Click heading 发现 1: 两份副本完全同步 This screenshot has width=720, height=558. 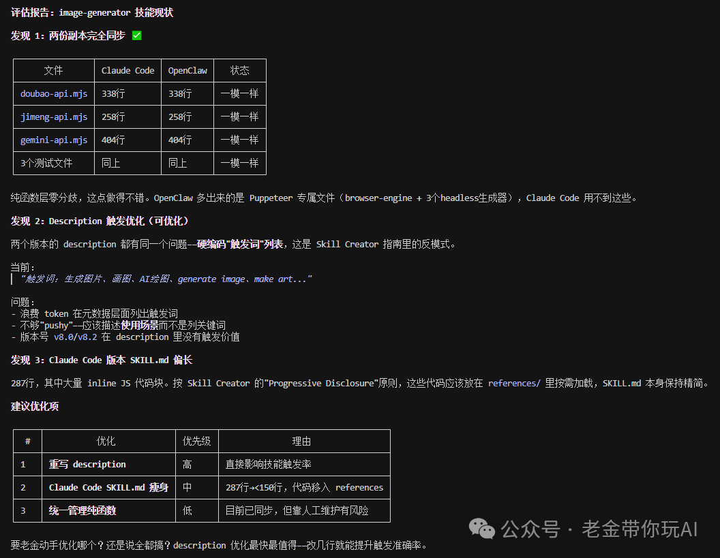click(68, 35)
